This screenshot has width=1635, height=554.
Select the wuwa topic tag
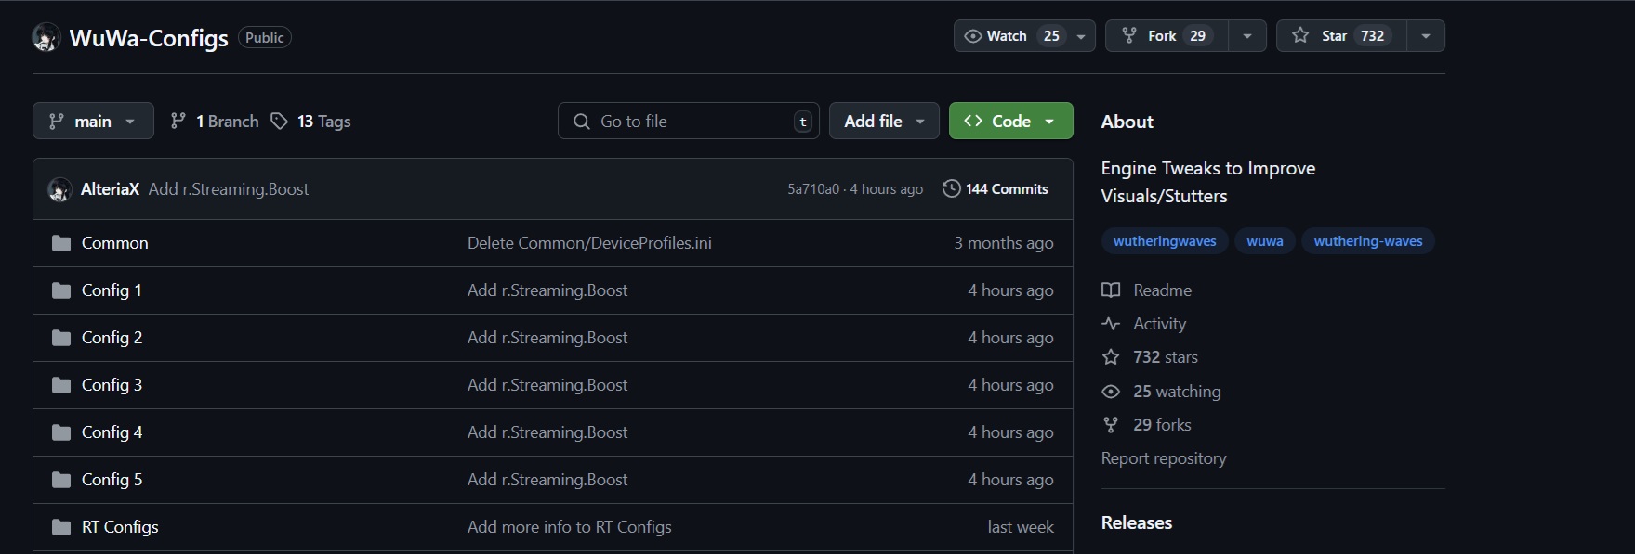coord(1265,241)
